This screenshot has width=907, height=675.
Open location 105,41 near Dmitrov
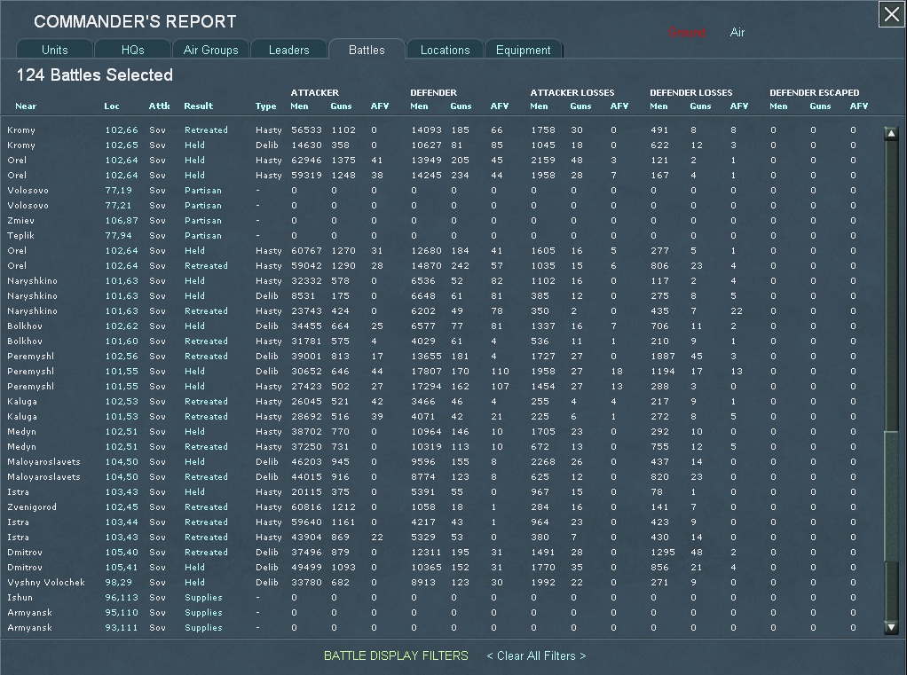coord(122,567)
